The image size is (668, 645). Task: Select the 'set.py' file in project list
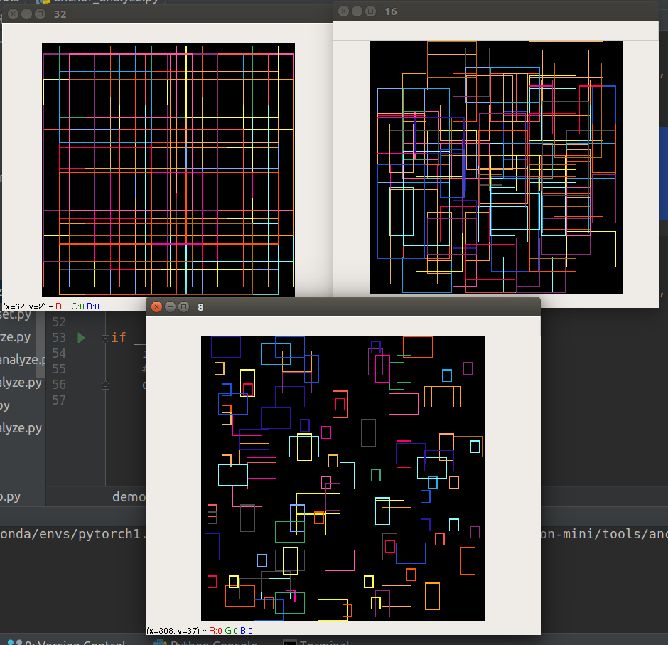pos(16,315)
